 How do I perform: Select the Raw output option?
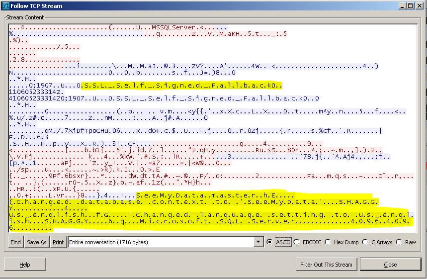(x=406, y=242)
